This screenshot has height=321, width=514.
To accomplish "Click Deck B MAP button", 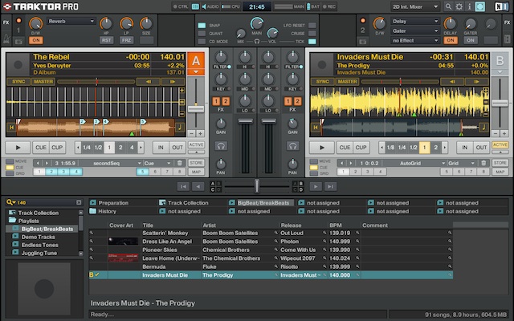I will (x=500, y=172).
